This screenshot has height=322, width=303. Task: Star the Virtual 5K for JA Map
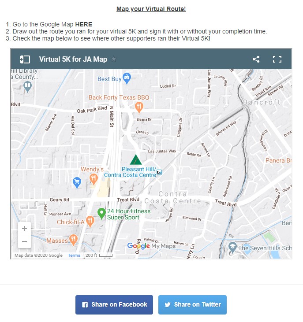point(113,59)
